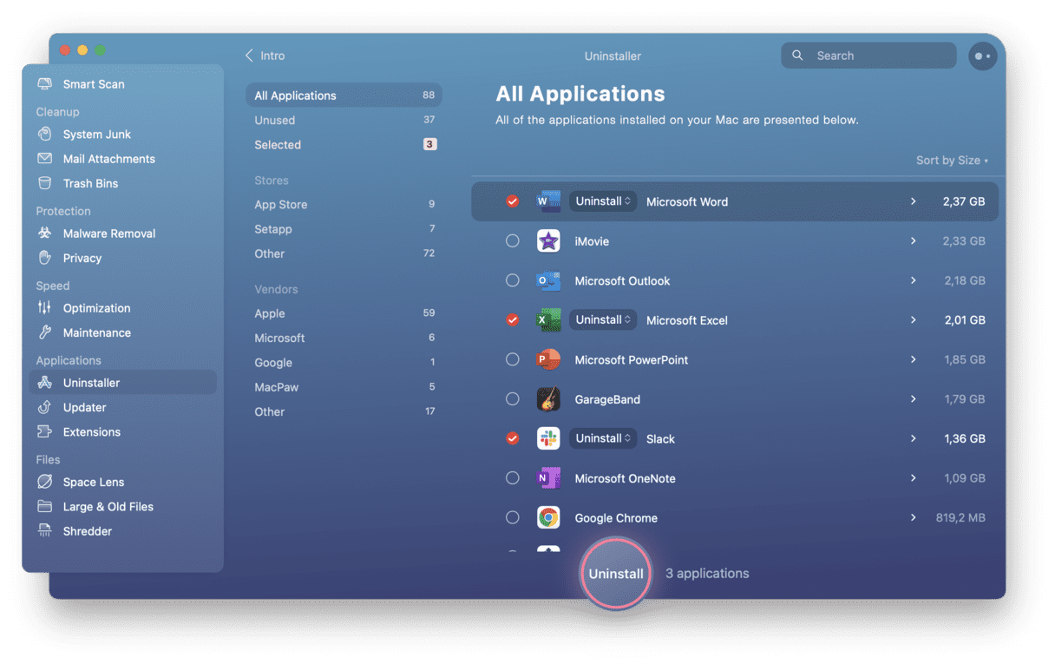Expand GarageBand details chevron
This screenshot has height=664, width=1055.
coord(913,399)
